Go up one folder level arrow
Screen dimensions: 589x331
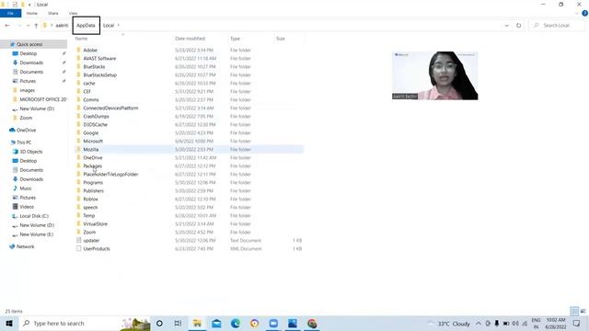coord(36,26)
